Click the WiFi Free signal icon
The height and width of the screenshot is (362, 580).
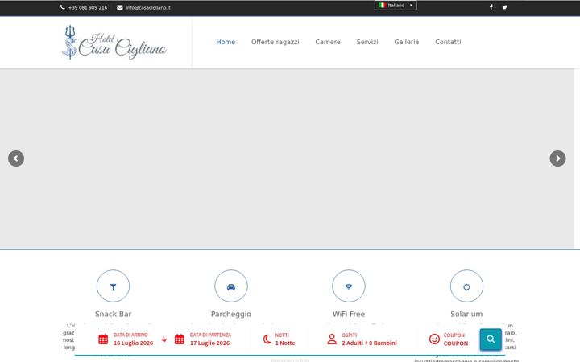[349, 286]
